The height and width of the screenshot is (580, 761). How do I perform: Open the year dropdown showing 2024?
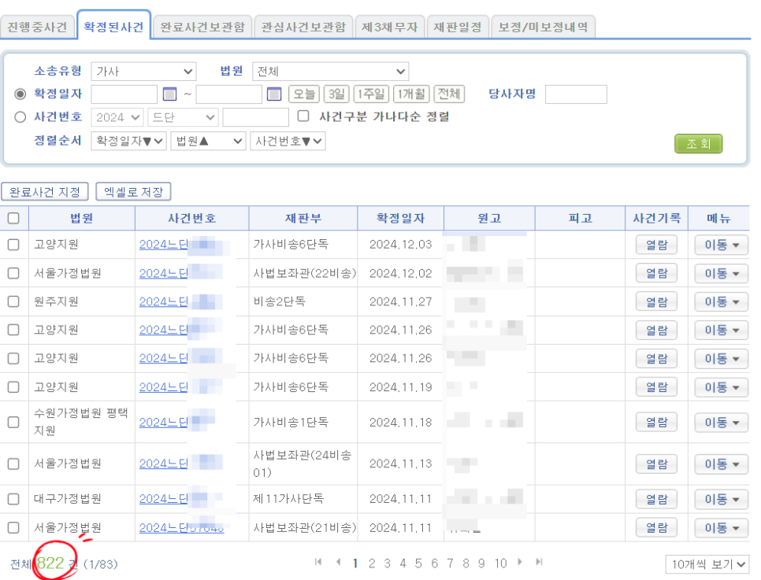pyautogui.click(x=117, y=117)
